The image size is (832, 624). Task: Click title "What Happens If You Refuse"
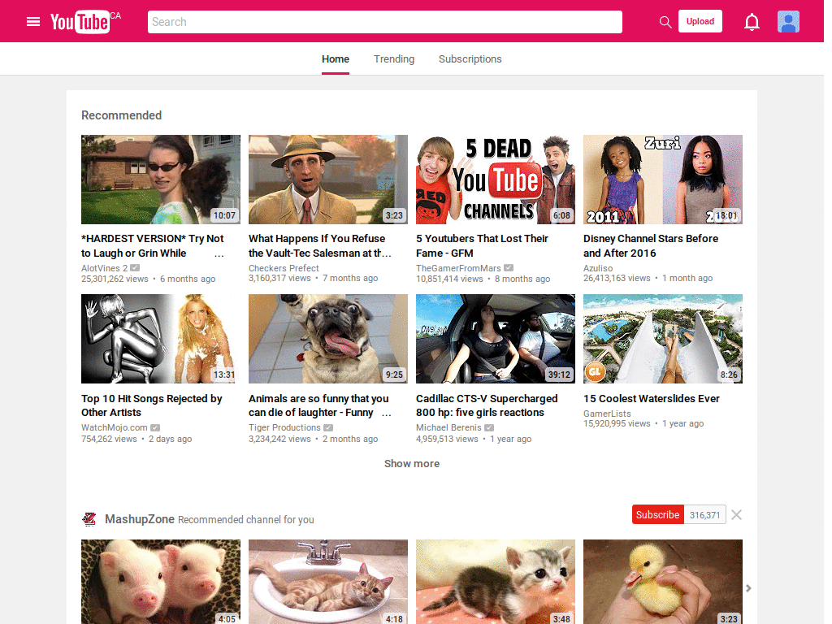click(320, 245)
